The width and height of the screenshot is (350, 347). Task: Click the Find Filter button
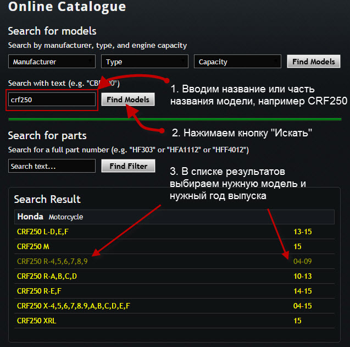click(128, 166)
